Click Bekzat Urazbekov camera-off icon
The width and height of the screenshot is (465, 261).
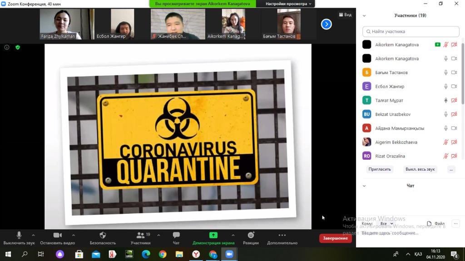pos(454,114)
